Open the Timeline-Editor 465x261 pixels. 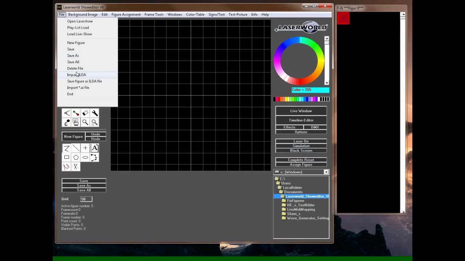pyautogui.click(x=301, y=120)
